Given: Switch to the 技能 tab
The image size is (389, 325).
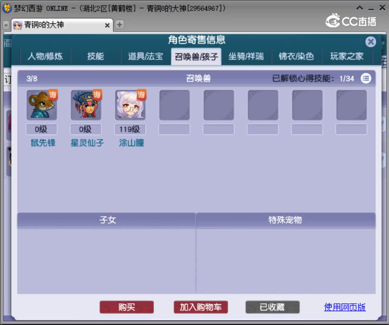Looking at the screenshot, I should [95, 56].
